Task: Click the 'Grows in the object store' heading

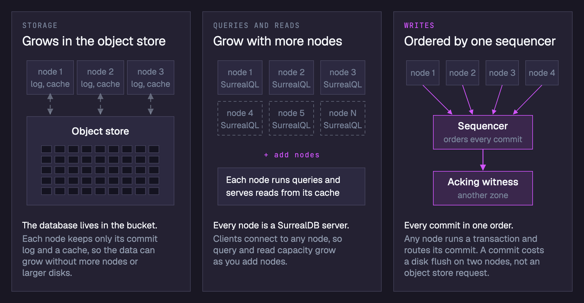Action: click(94, 41)
